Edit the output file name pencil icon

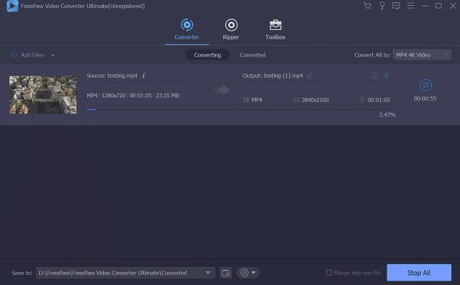tap(309, 76)
